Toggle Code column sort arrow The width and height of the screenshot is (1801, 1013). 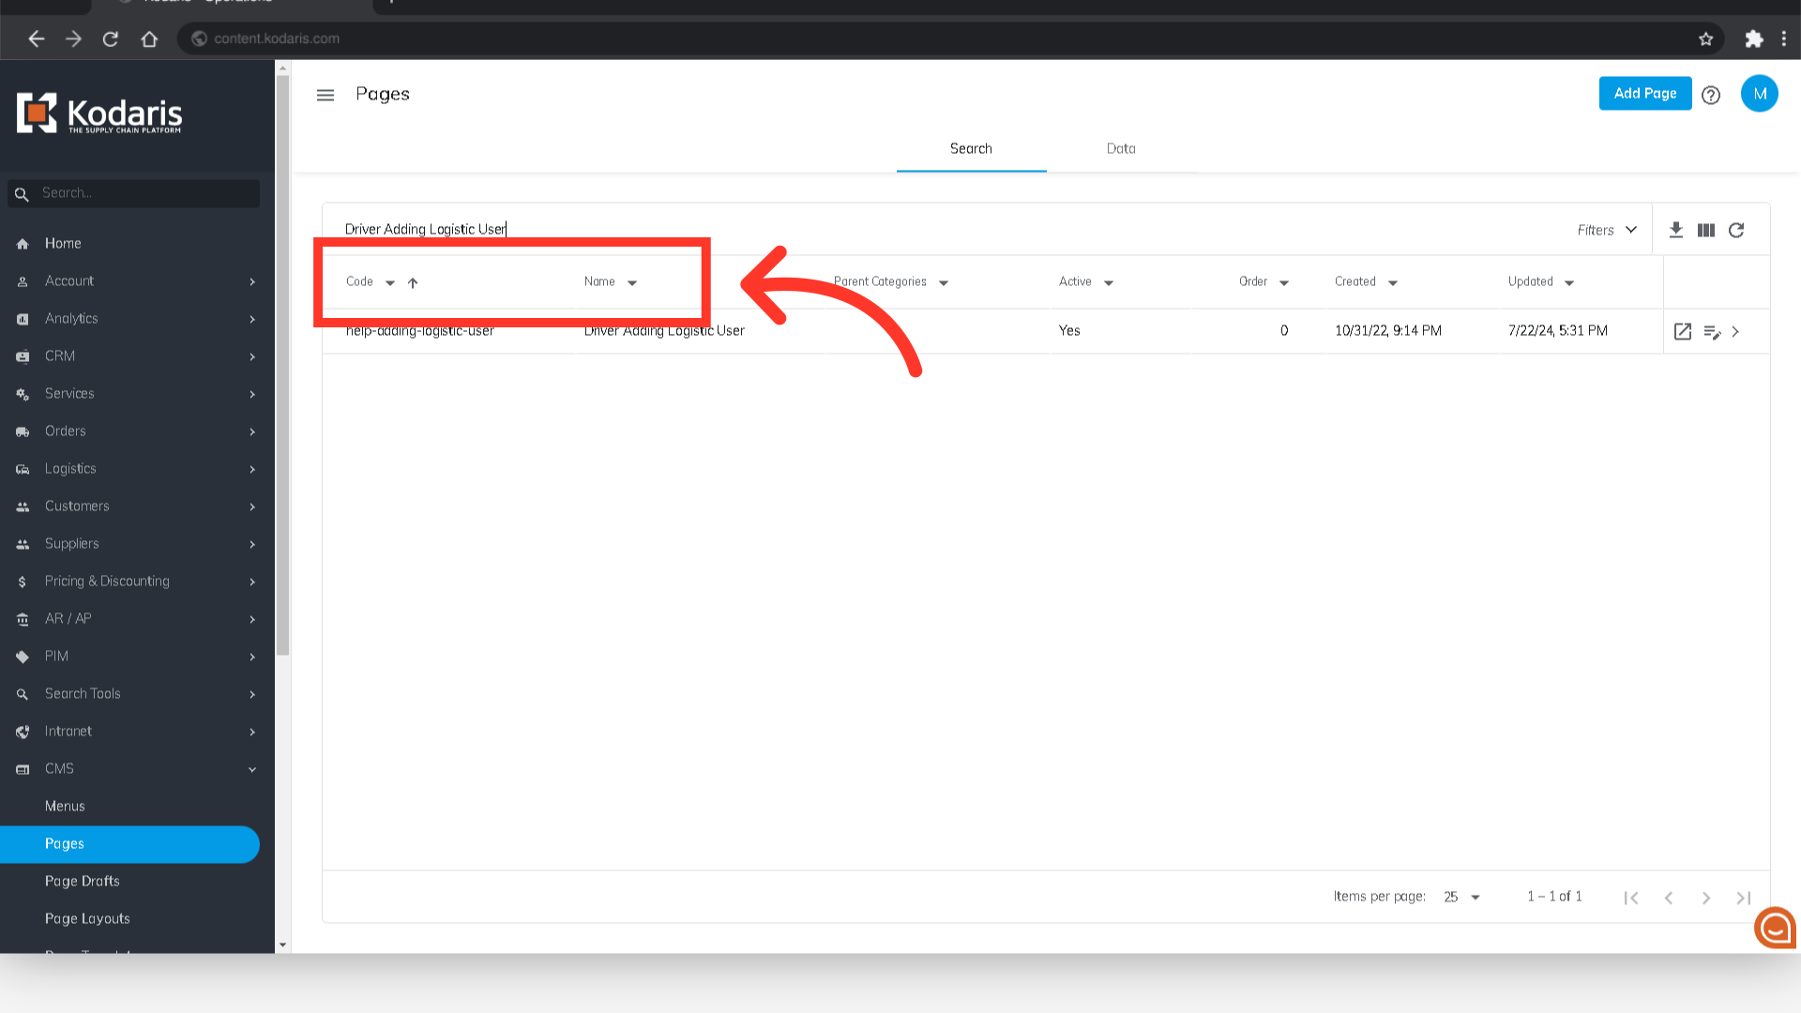coord(413,282)
